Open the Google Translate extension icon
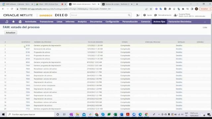Image resolution: width=212 pixels, height=119 pixels. point(161,9)
